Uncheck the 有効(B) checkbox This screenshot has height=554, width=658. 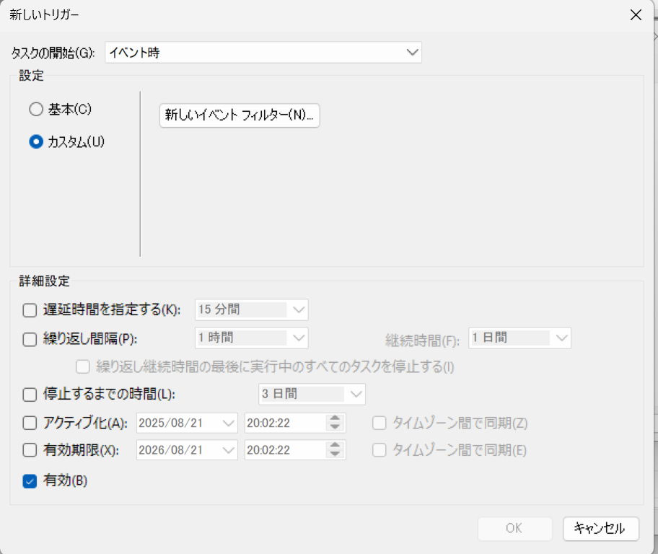[x=30, y=481]
